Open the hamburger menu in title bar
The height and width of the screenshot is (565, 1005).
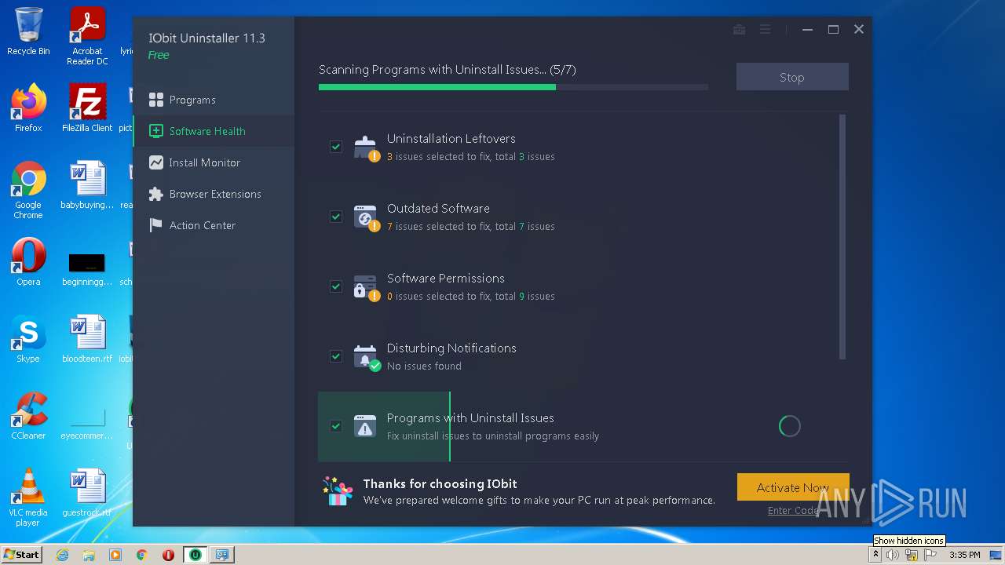point(765,29)
